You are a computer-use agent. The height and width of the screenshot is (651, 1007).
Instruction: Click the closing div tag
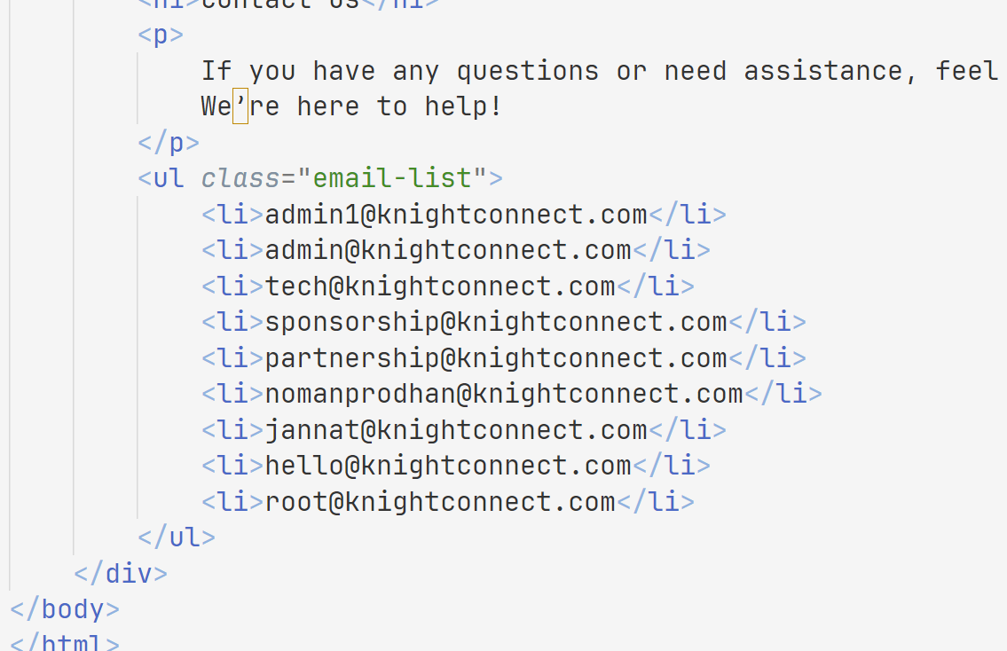[x=121, y=573]
